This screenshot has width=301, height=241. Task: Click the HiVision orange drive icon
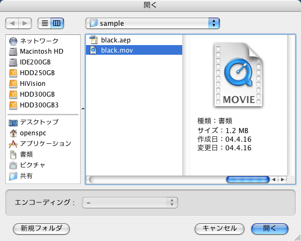13,84
